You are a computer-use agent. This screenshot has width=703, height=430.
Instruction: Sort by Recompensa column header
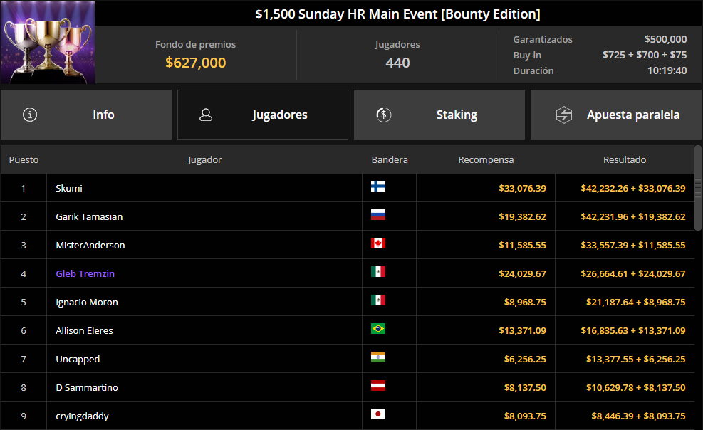pos(486,160)
